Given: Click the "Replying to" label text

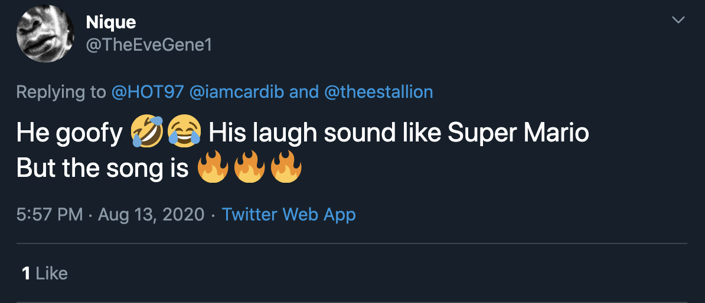Looking at the screenshot, I should 61,92.
